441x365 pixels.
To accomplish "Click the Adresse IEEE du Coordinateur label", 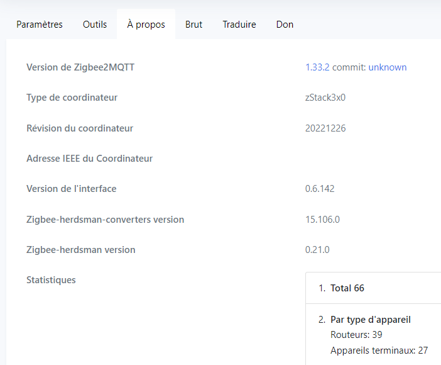I will pos(89,159).
